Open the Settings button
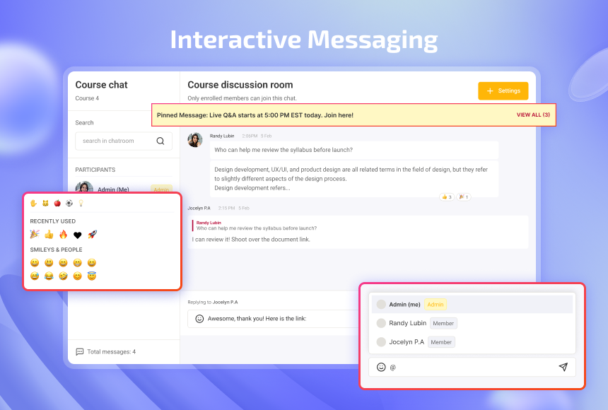608x410 pixels. (x=503, y=90)
